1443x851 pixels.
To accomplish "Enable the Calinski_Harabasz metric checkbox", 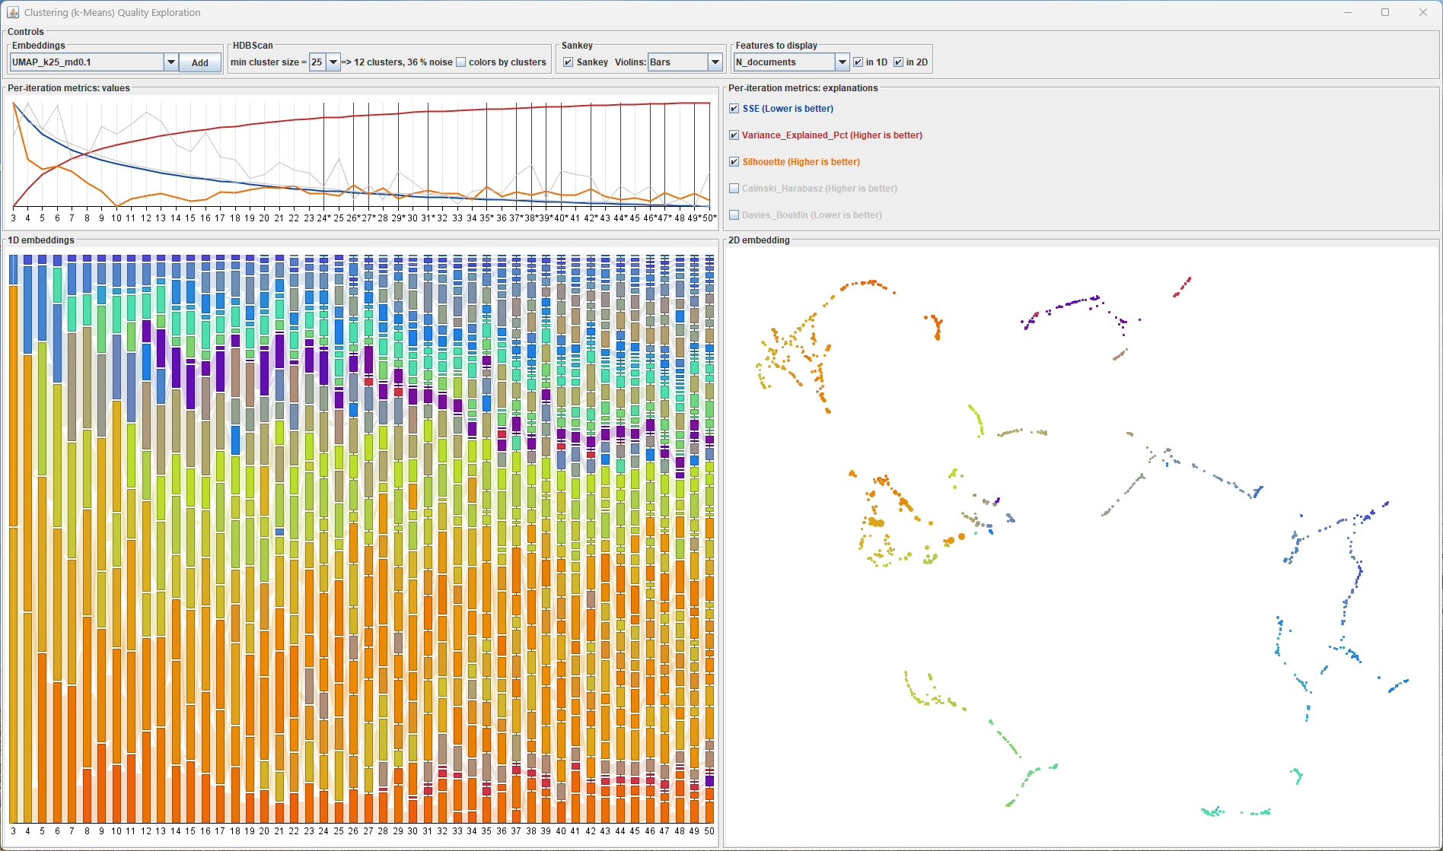I will [x=734, y=189].
